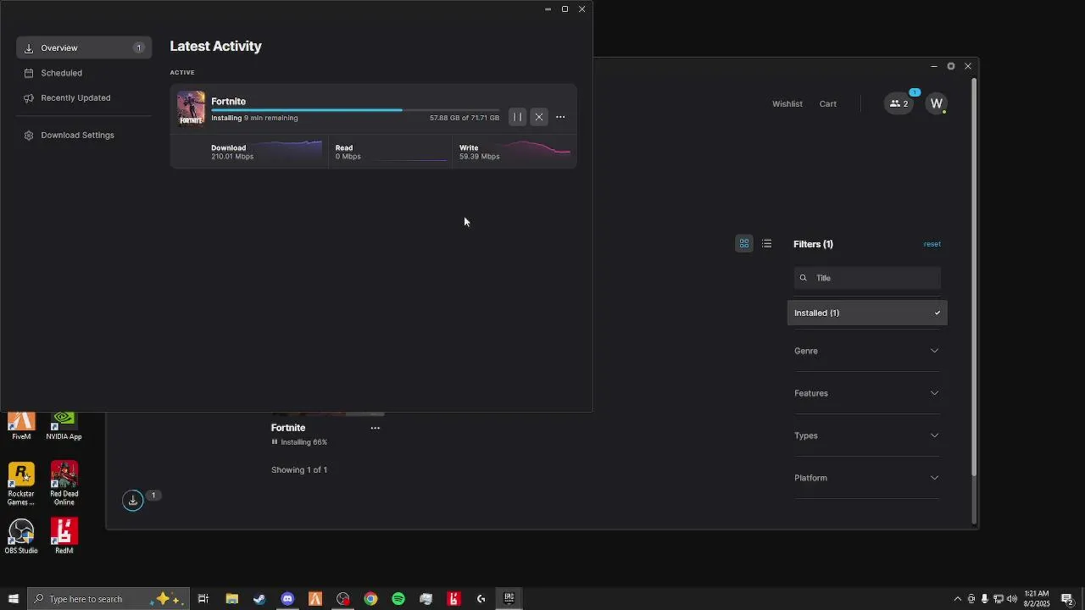Open the Windows notification center
The width and height of the screenshot is (1085, 610).
[x=1067, y=599]
